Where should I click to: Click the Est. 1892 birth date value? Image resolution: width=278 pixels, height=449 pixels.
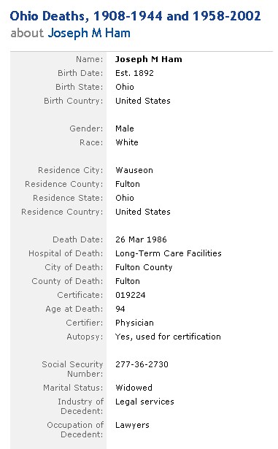click(x=134, y=73)
